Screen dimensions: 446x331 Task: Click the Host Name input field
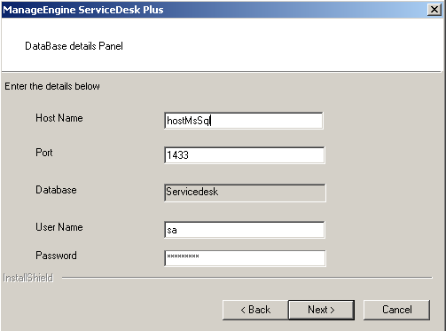pos(244,121)
